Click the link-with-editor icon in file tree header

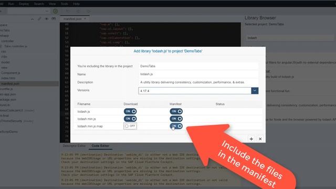(x=39, y=19)
